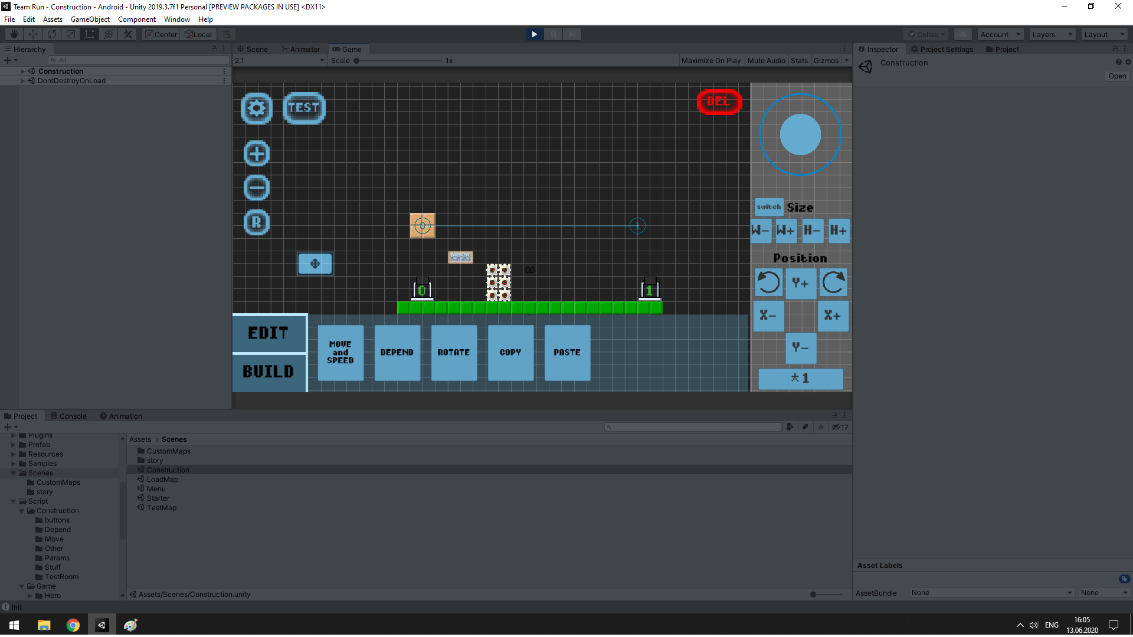Toggle Maximize On Play
This screenshot has height=637, width=1133.
710,61
